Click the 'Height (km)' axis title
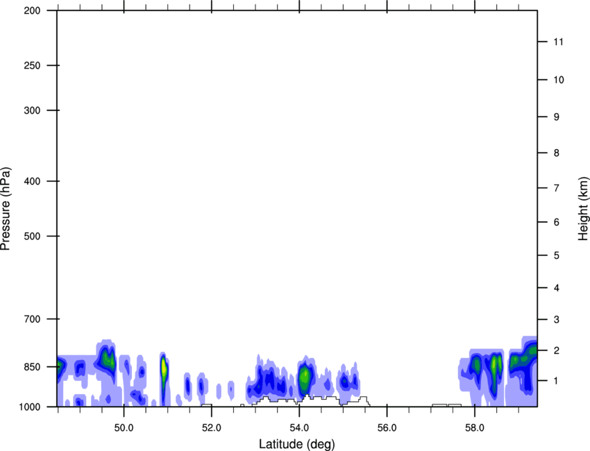The height and width of the screenshot is (451, 590). (583, 209)
